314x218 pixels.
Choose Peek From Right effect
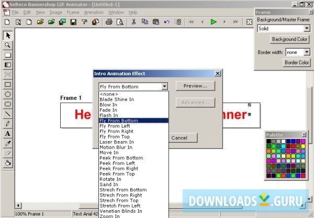[133, 169]
